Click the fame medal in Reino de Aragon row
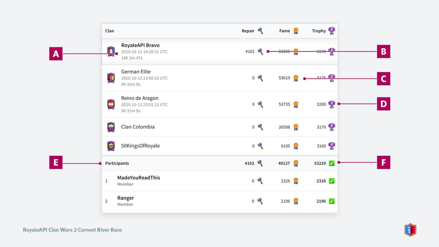Viewport: 439px width, 247px height. [x=296, y=104]
